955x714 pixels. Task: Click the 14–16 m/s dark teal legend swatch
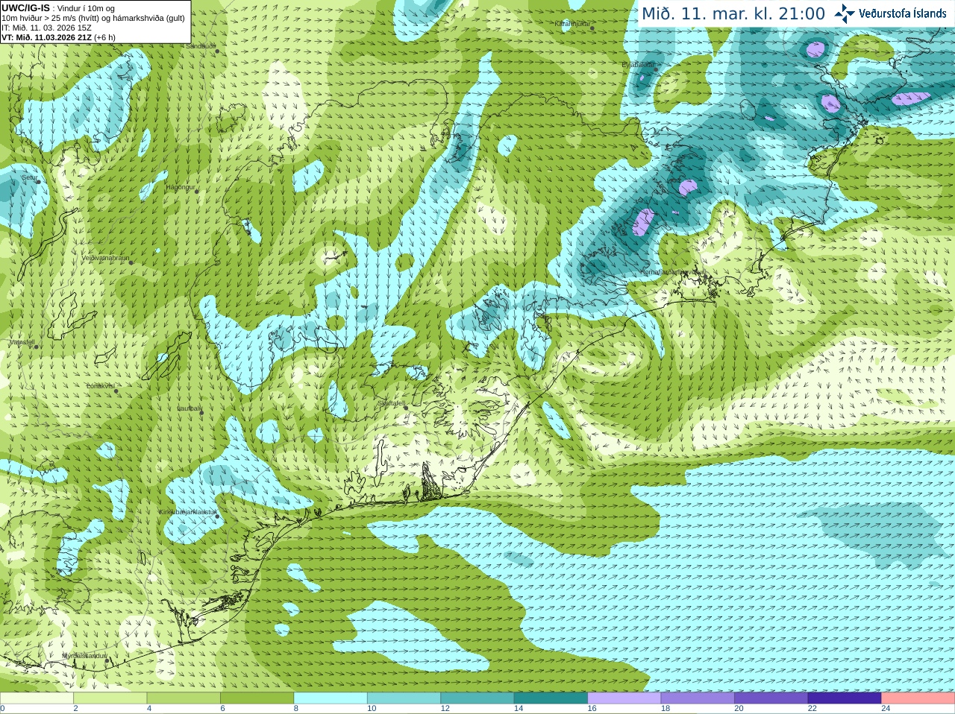click(x=551, y=698)
